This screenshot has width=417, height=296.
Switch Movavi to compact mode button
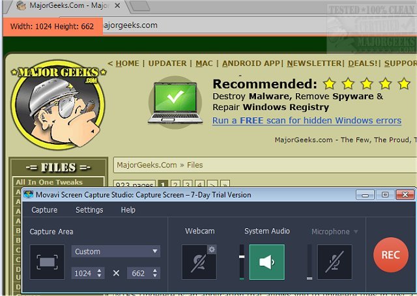point(385,195)
